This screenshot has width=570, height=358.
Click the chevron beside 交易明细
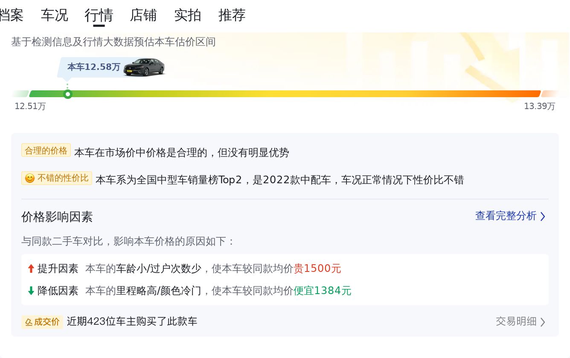pyautogui.click(x=543, y=322)
